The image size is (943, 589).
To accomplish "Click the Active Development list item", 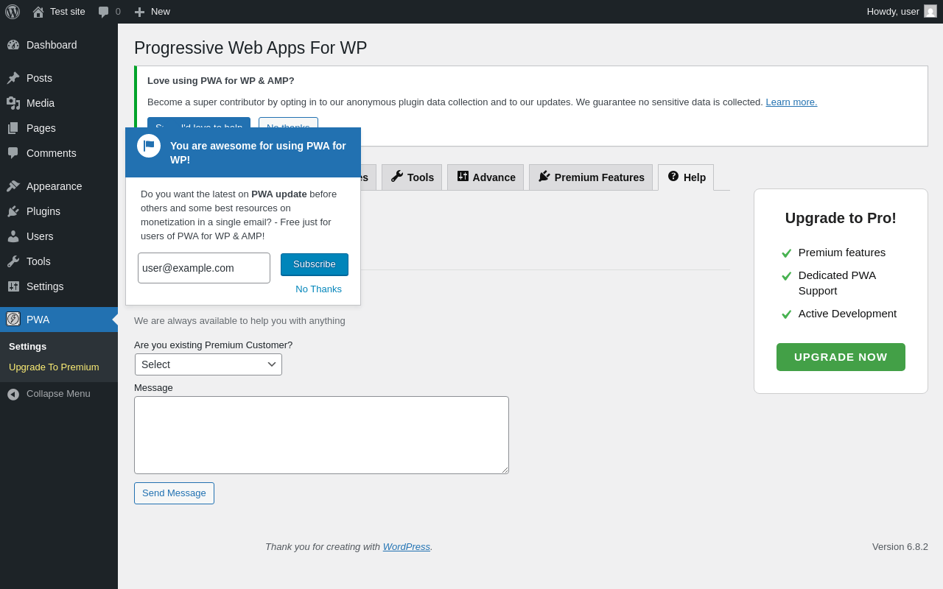I will point(847,314).
